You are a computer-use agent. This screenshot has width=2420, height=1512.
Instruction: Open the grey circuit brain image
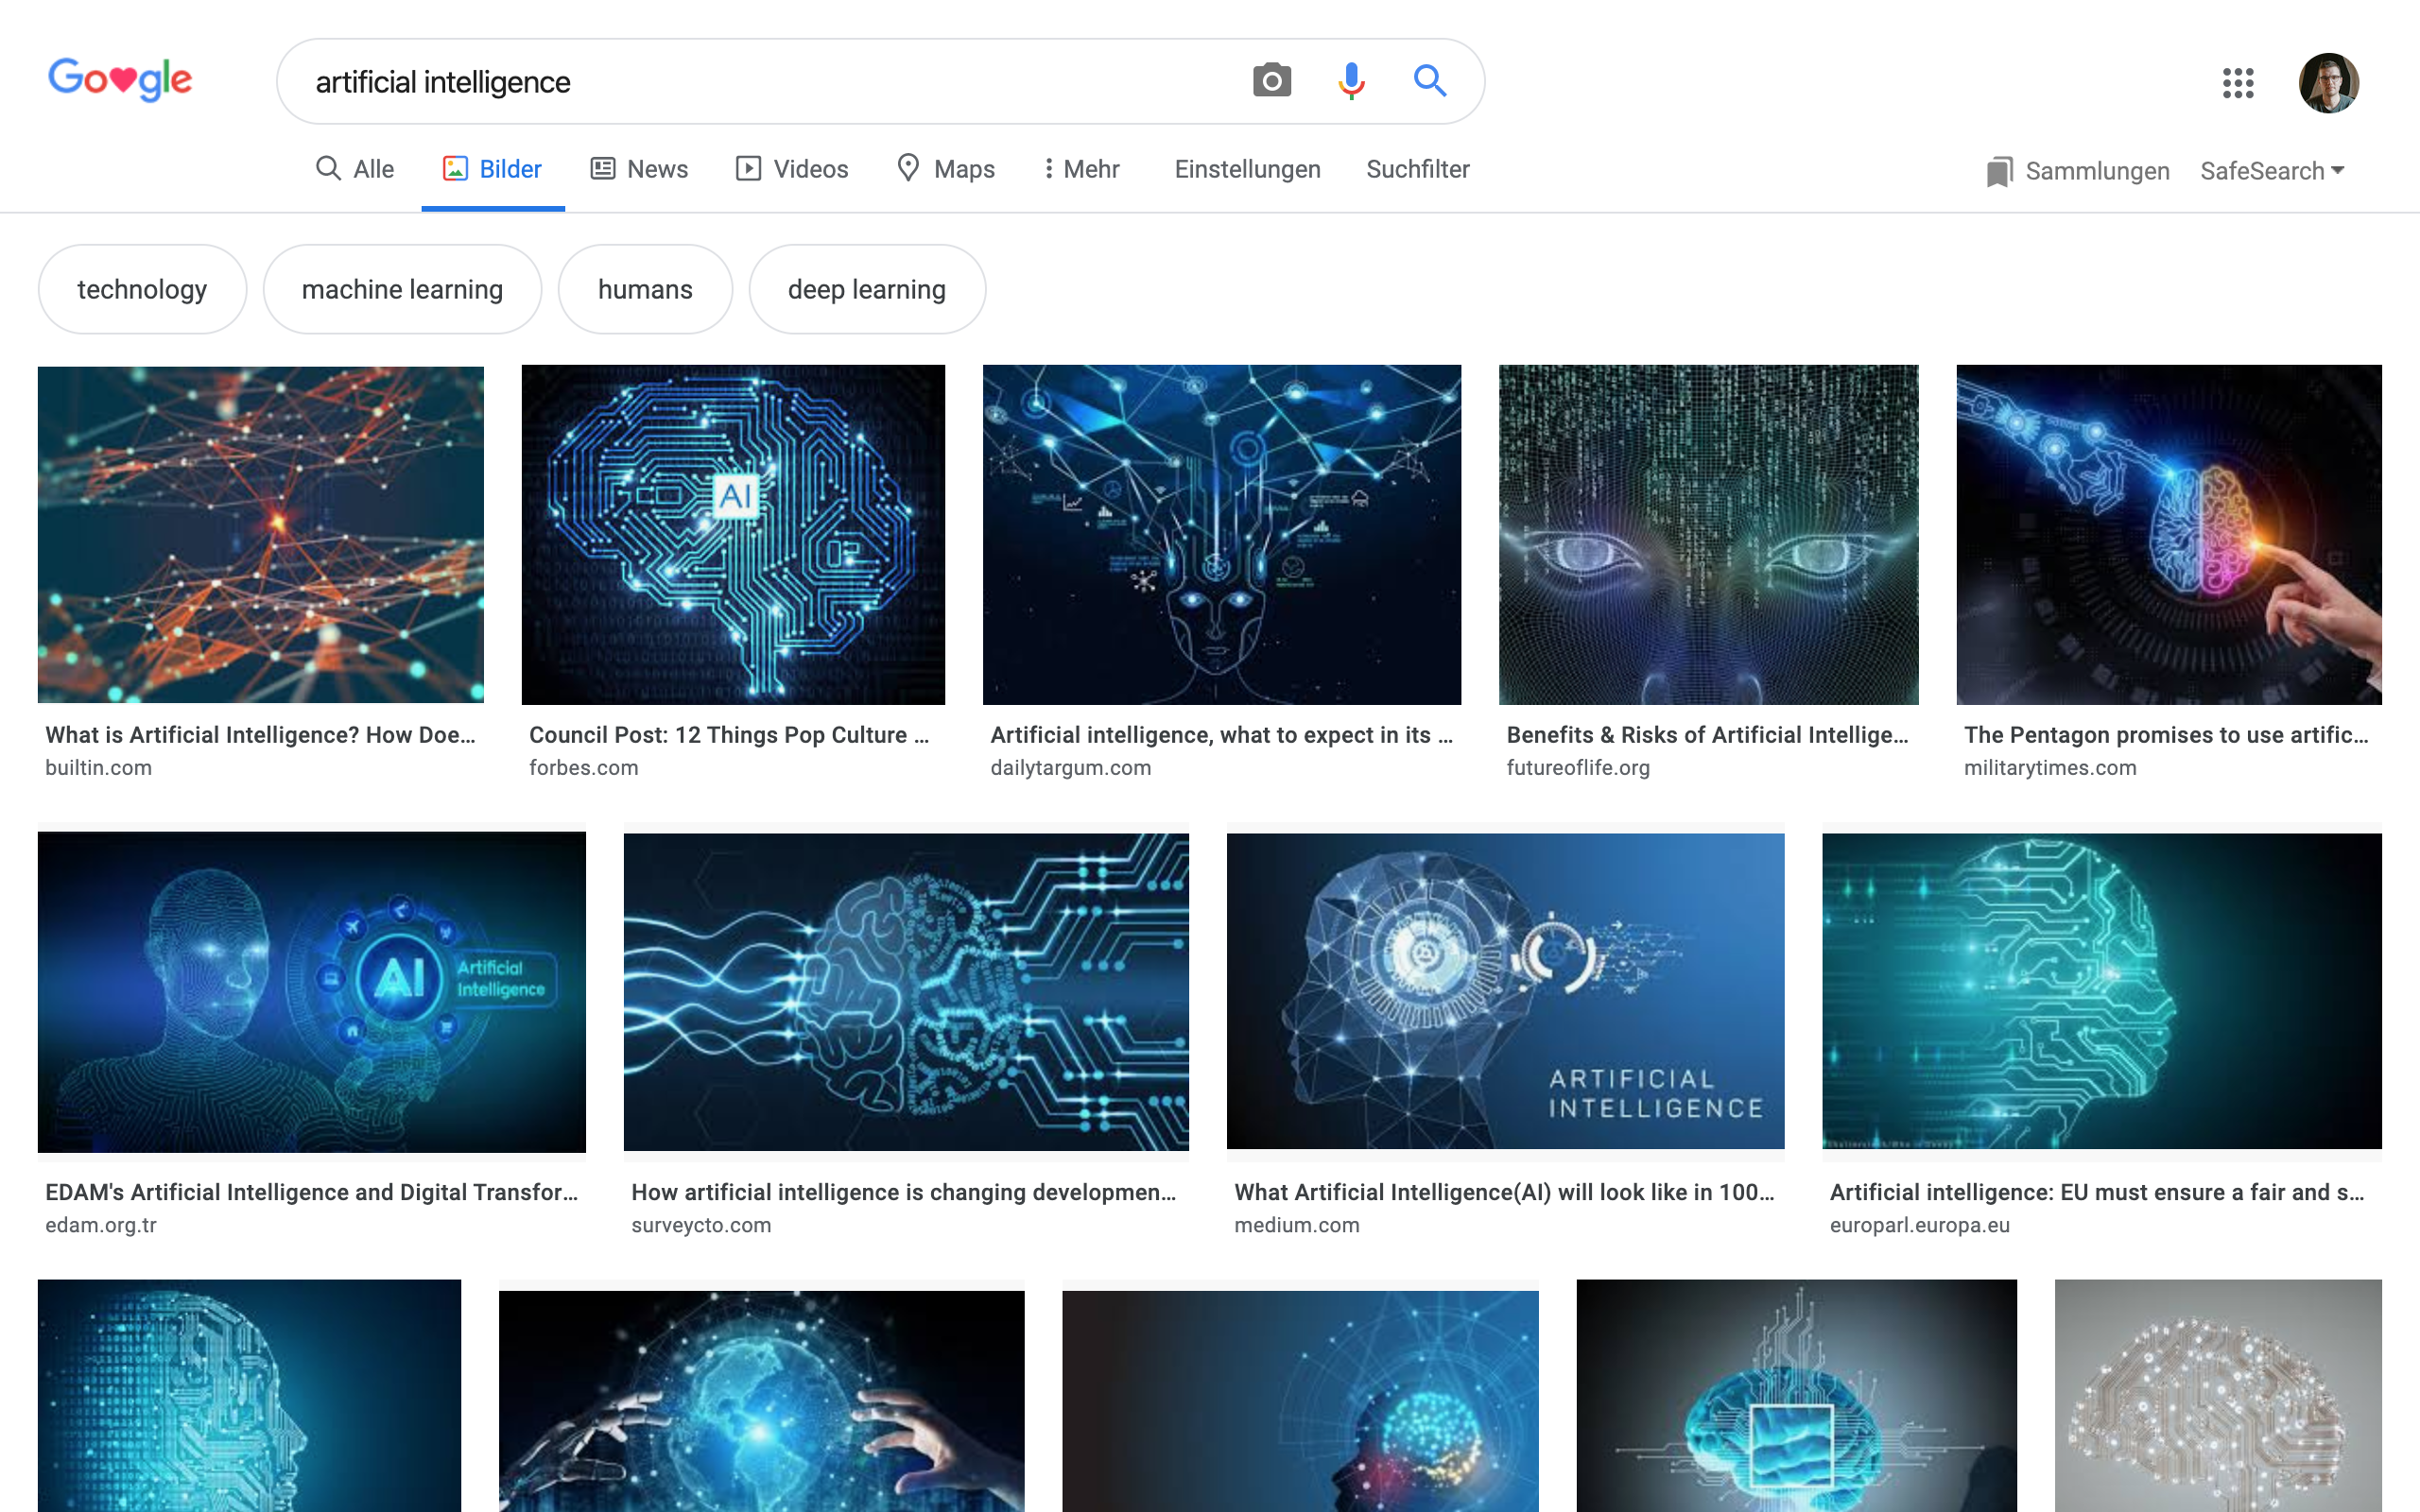click(x=2218, y=1396)
